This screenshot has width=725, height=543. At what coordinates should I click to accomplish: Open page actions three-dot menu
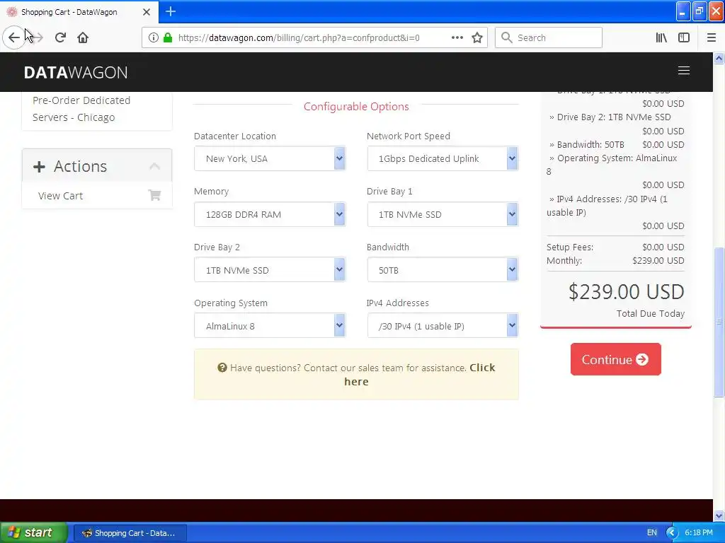point(457,37)
